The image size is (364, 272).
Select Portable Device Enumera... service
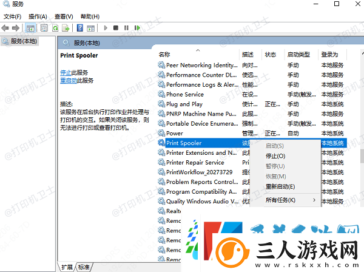[252, 124]
